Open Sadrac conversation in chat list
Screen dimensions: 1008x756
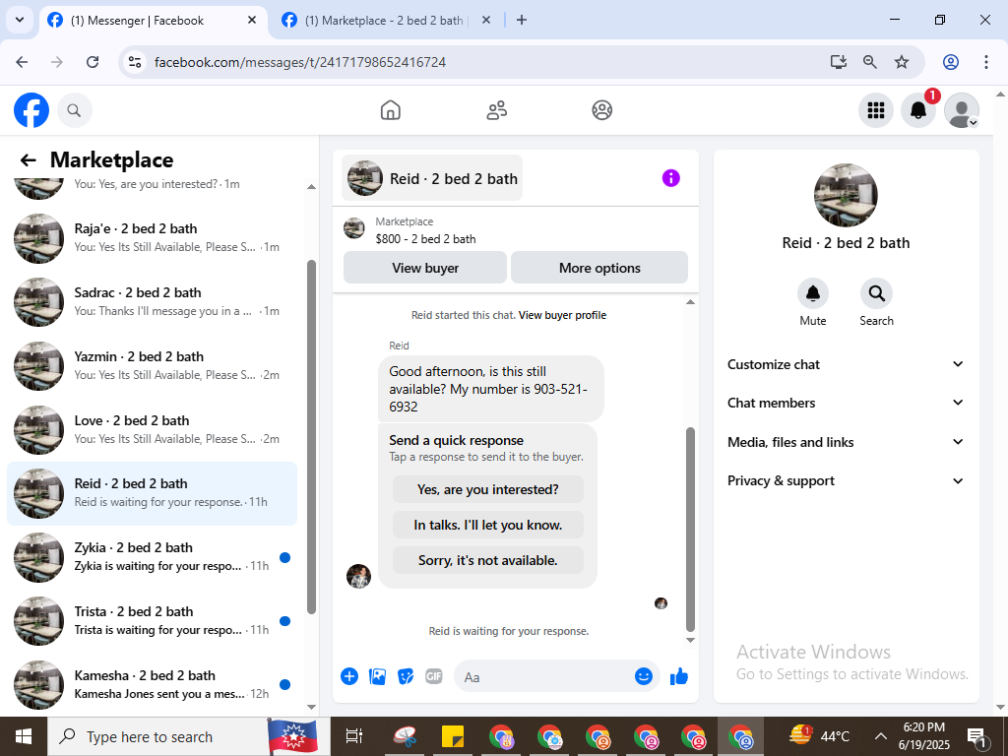click(152, 301)
